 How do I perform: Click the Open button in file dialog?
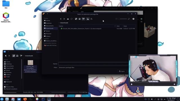[122, 71]
